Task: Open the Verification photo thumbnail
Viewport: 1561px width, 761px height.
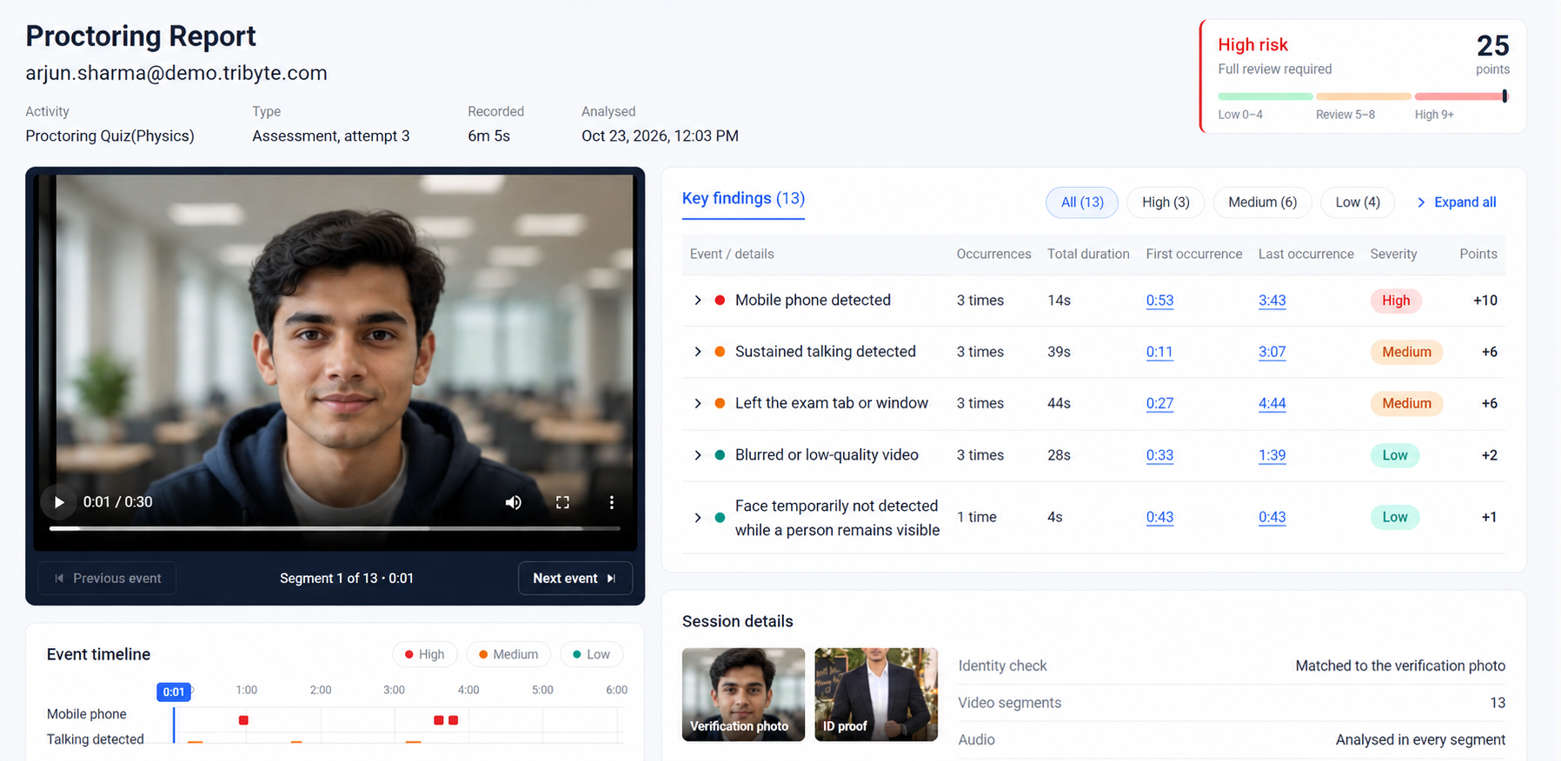Action: point(743,694)
